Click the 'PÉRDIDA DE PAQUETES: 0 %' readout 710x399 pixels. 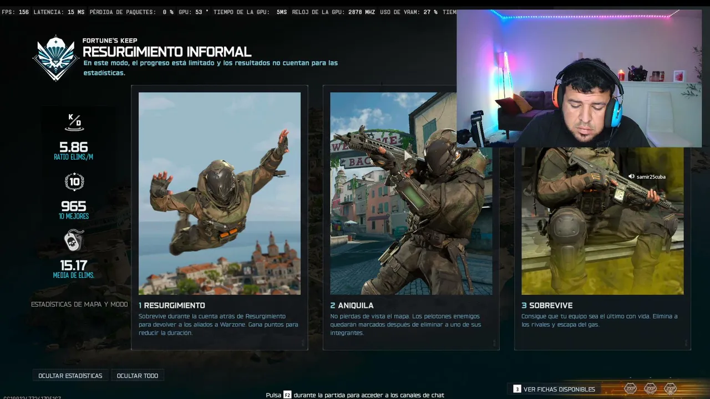click(x=131, y=12)
